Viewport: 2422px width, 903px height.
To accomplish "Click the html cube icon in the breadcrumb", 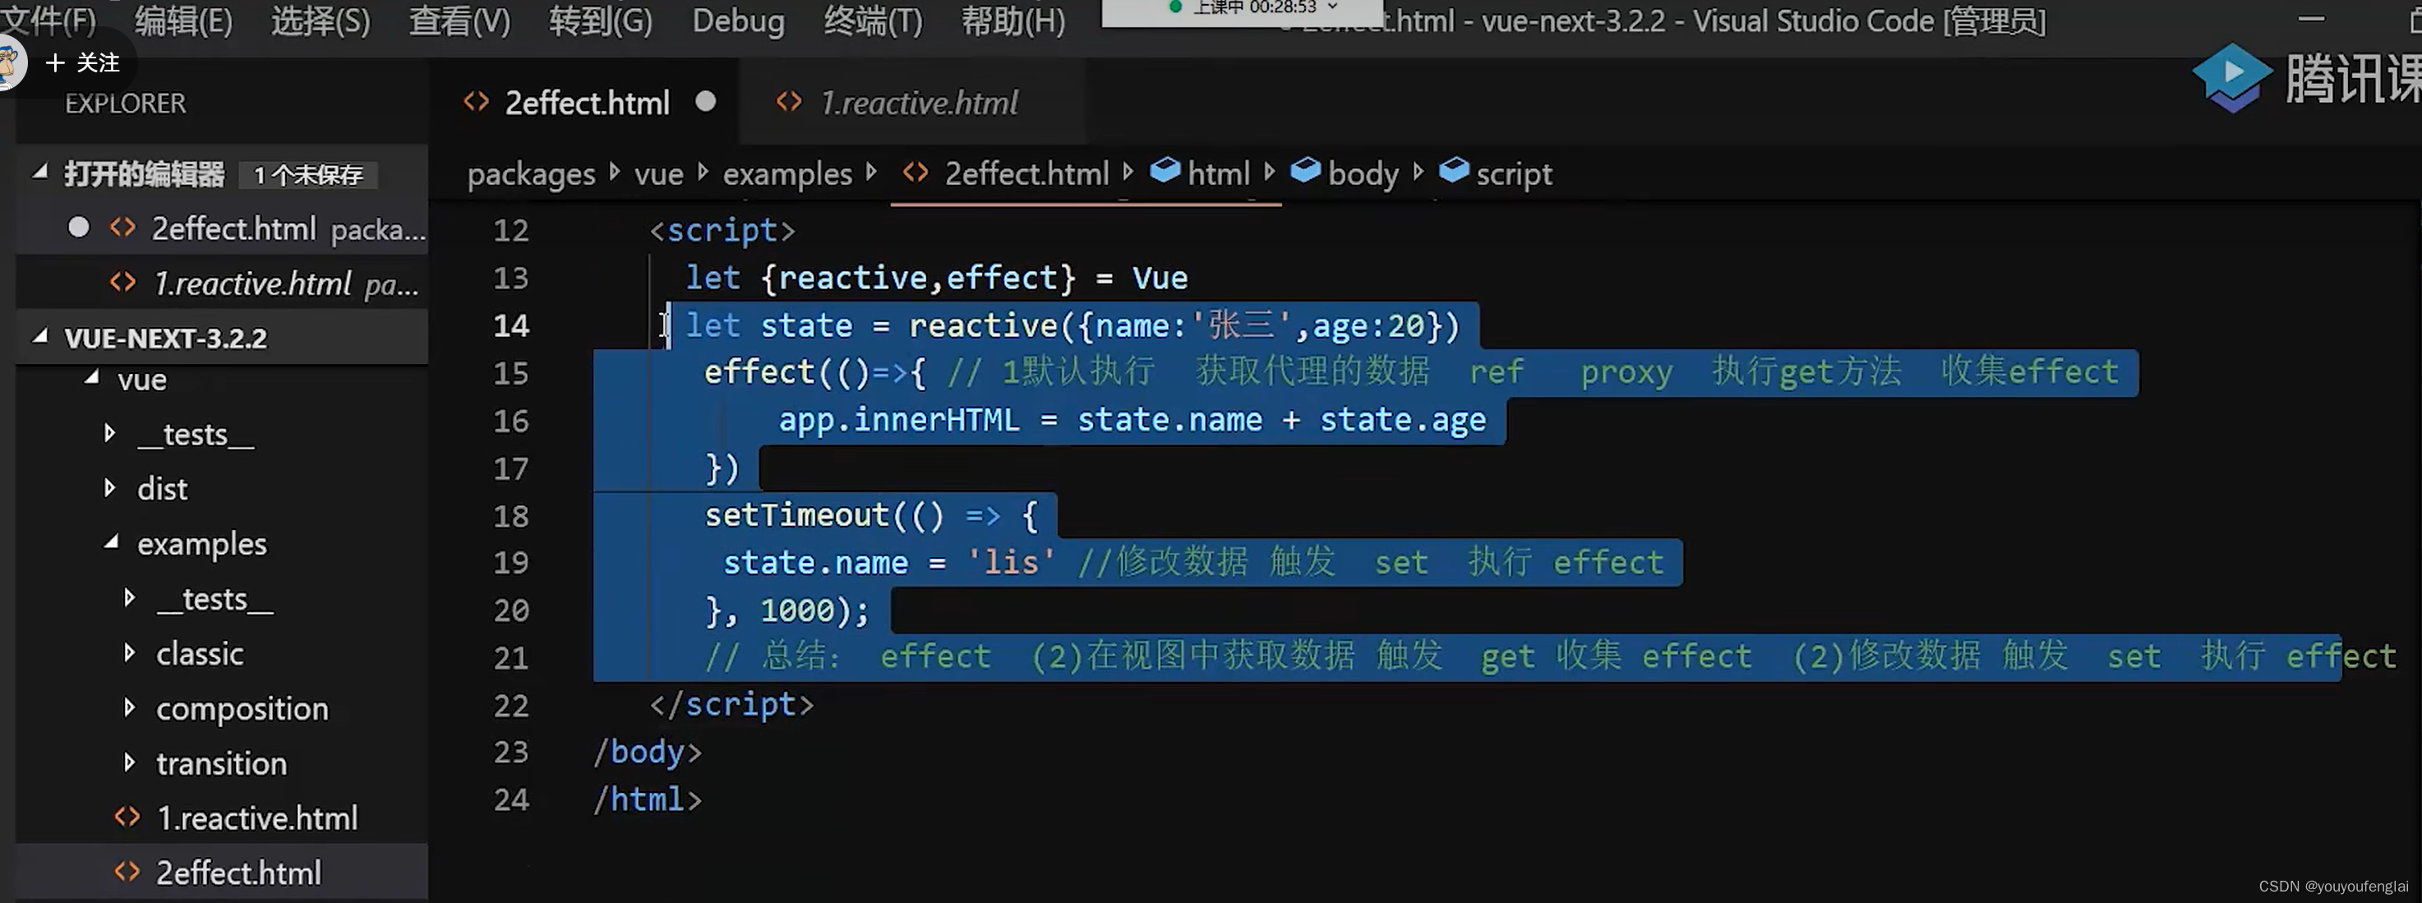I will point(1166,171).
